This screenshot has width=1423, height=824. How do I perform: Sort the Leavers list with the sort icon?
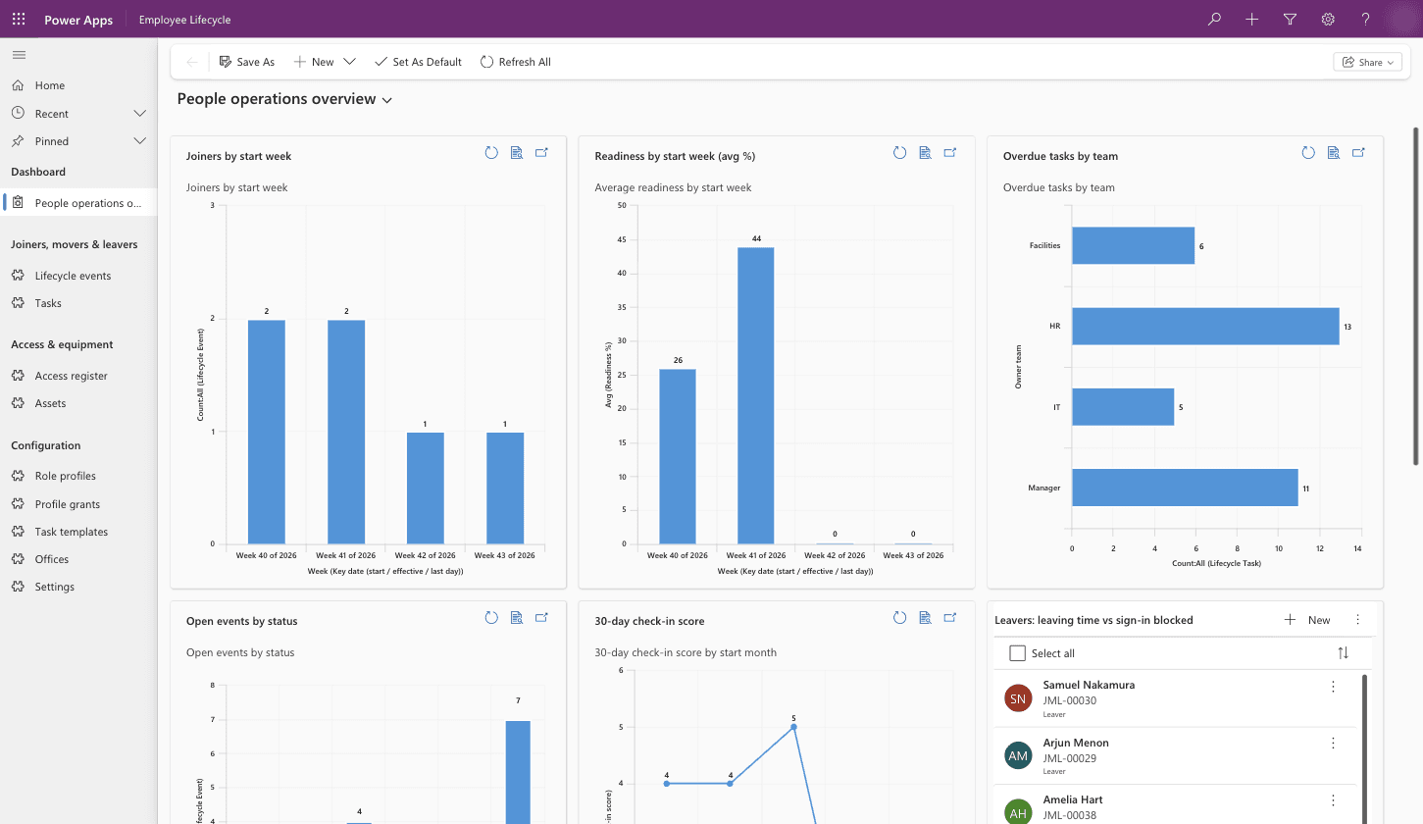[1343, 653]
